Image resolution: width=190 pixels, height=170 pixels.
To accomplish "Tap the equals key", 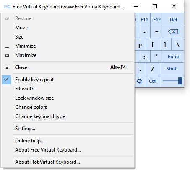I will pos(157,32).
